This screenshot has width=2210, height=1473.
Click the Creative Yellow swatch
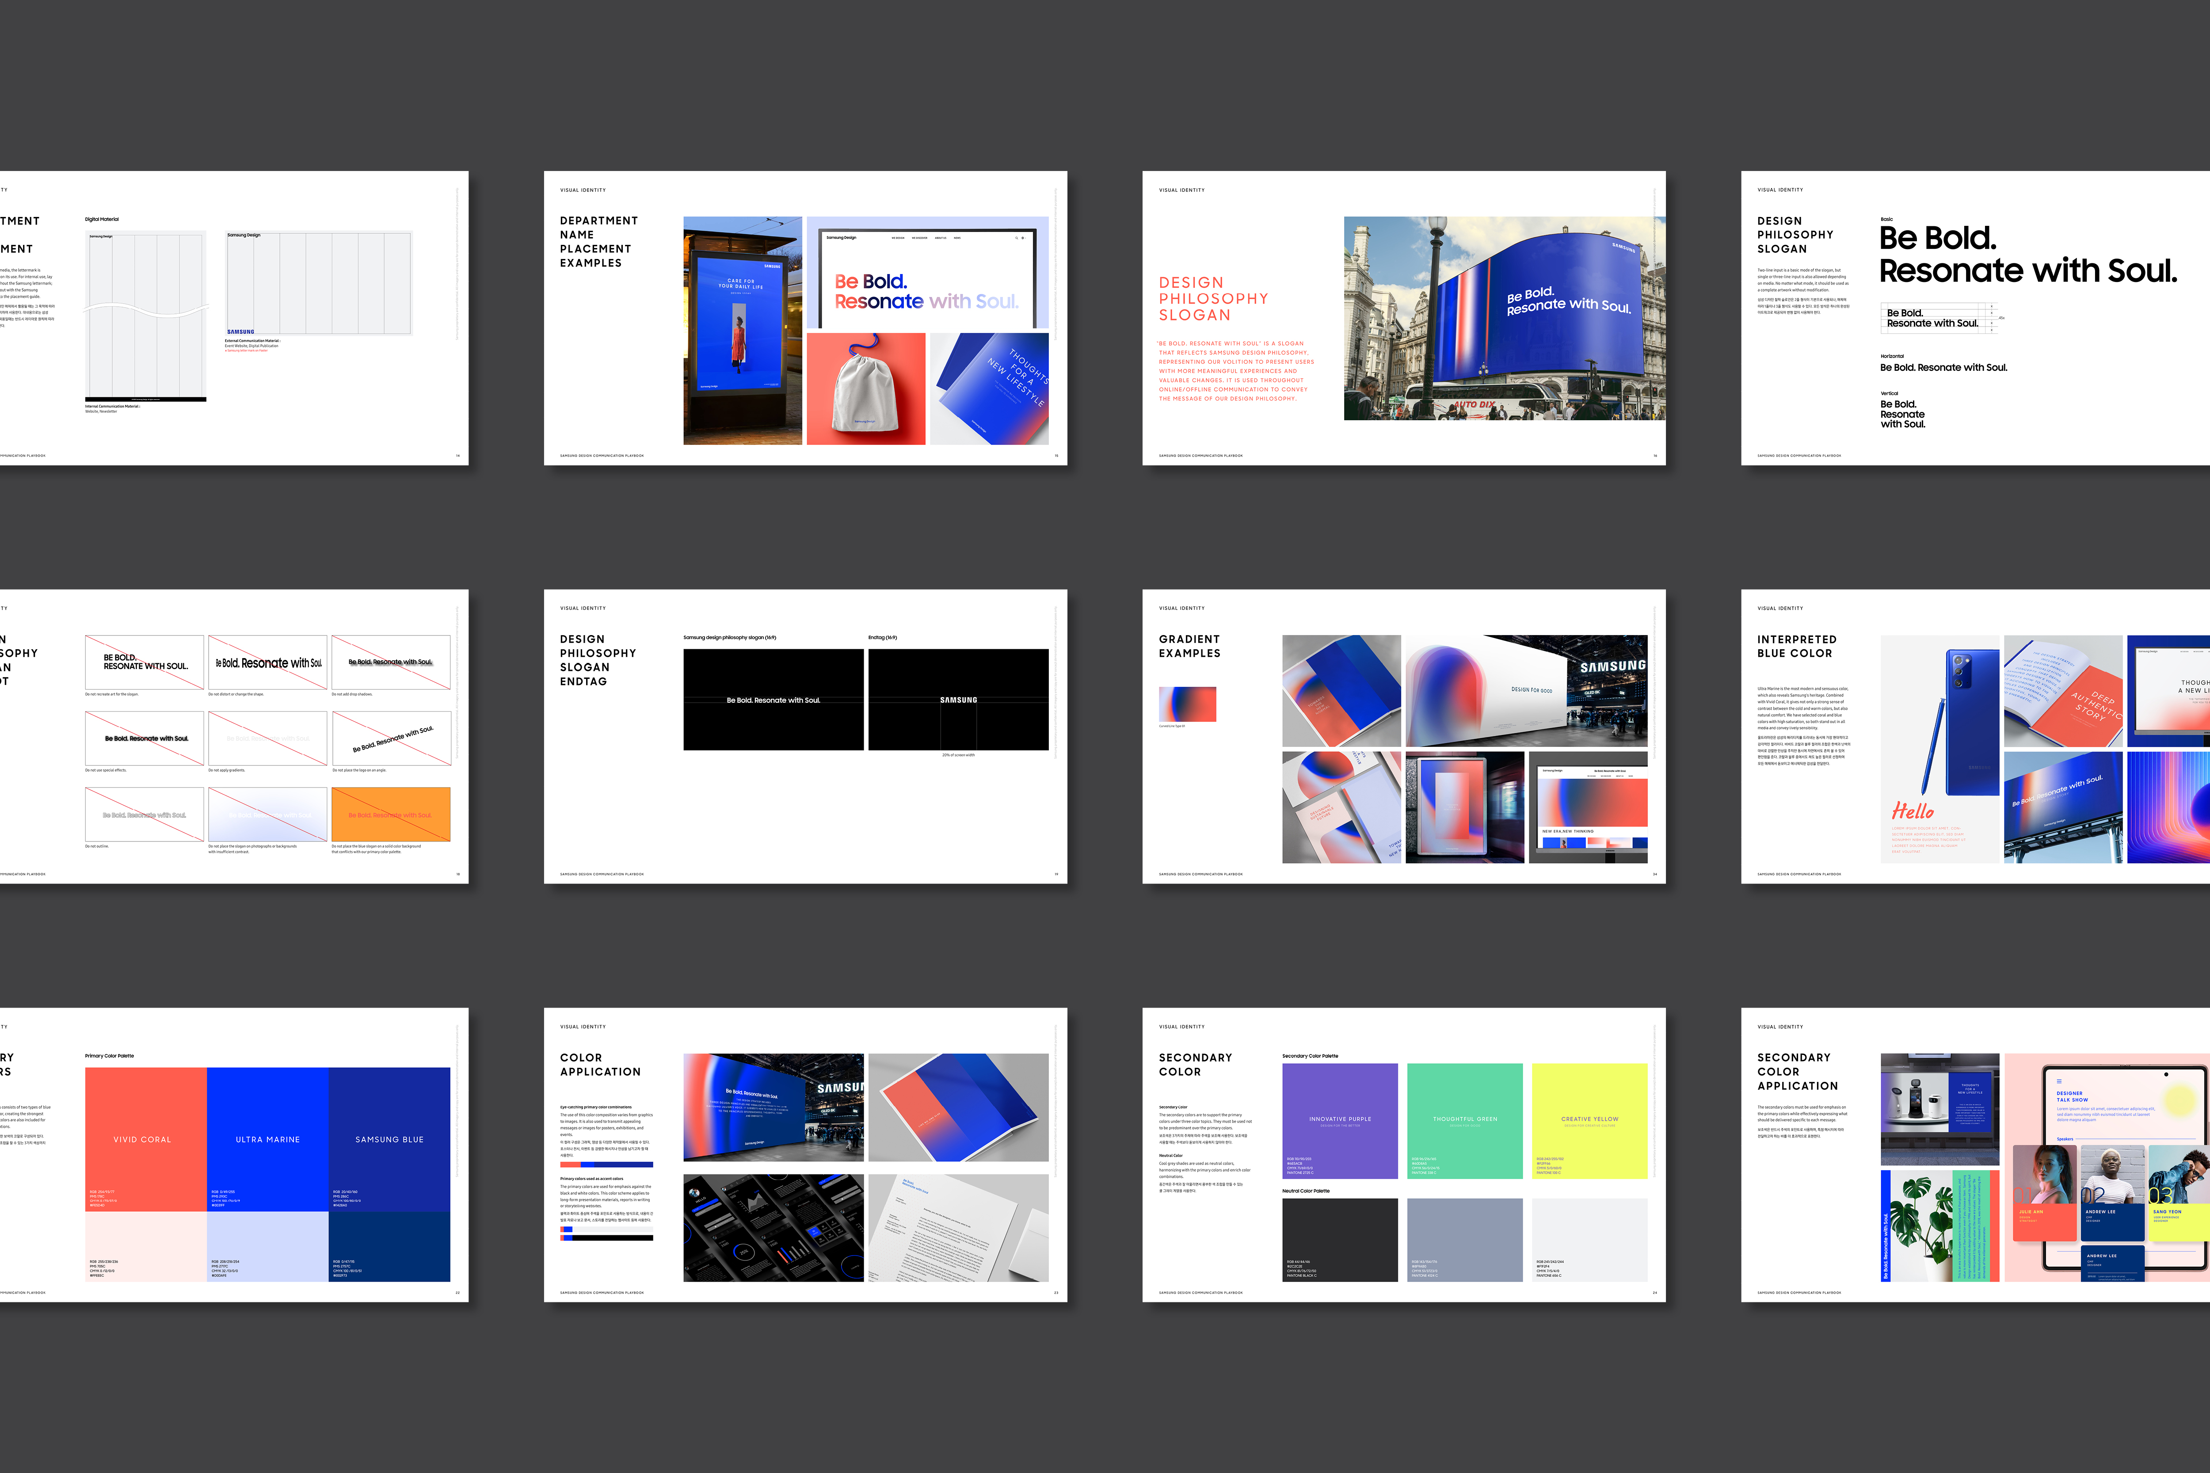tap(1589, 1120)
